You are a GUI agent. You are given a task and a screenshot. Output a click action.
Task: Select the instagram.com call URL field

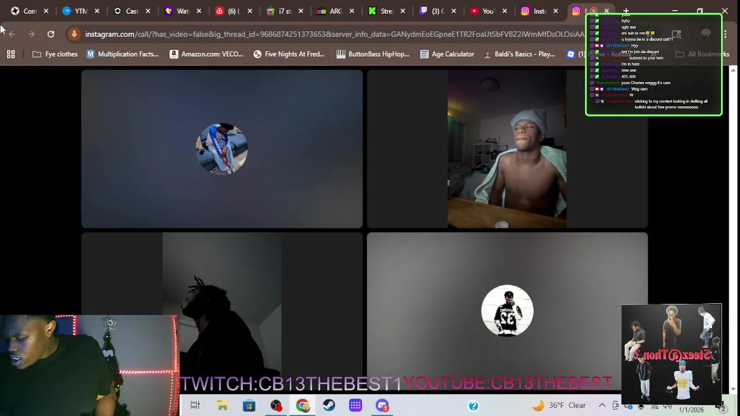(x=334, y=34)
